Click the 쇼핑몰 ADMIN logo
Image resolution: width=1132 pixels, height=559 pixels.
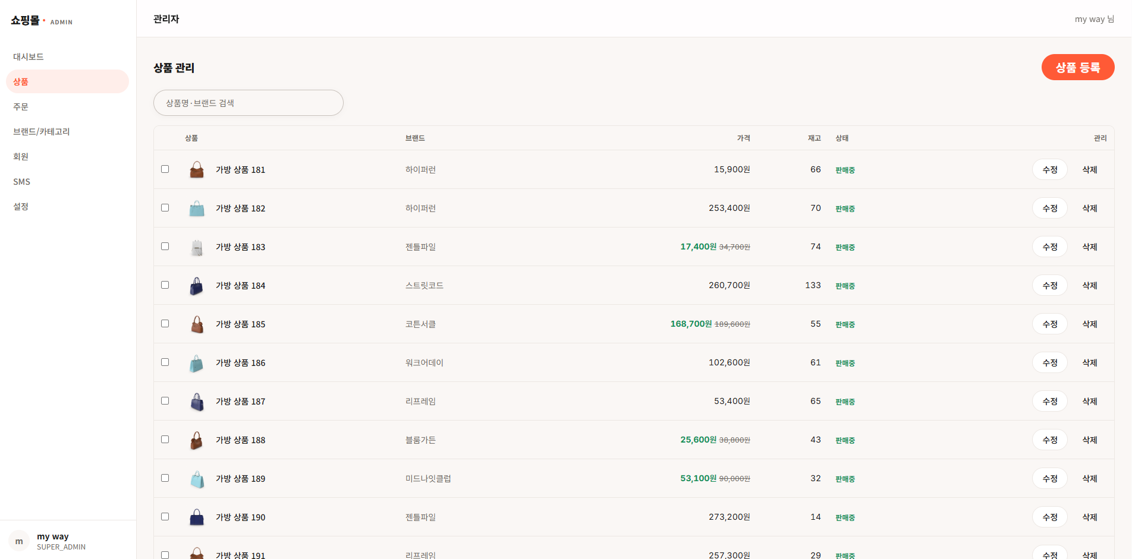click(42, 21)
